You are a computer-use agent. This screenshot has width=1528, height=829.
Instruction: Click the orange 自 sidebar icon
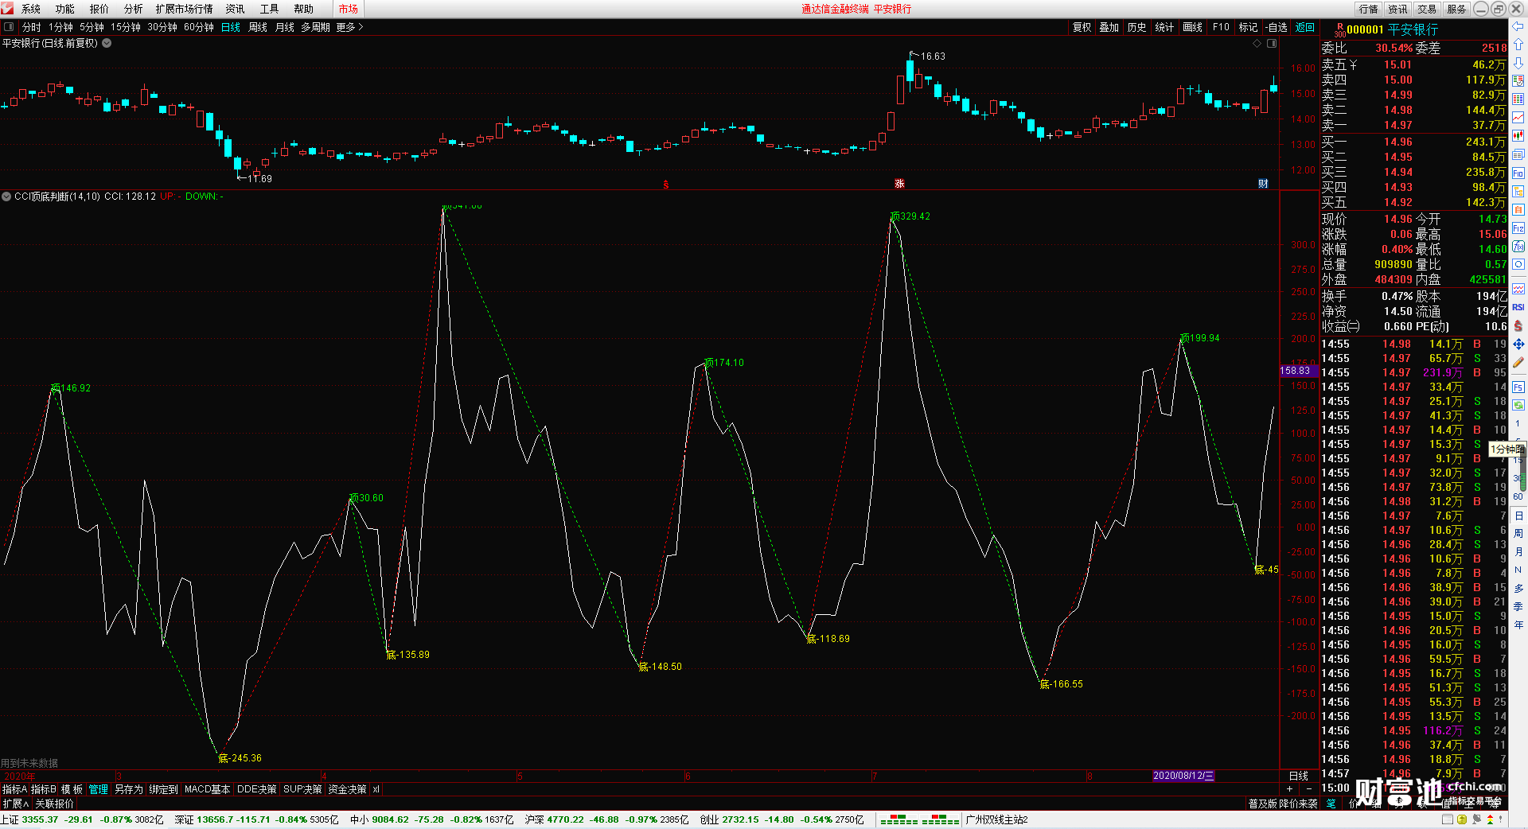coord(1518,209)
